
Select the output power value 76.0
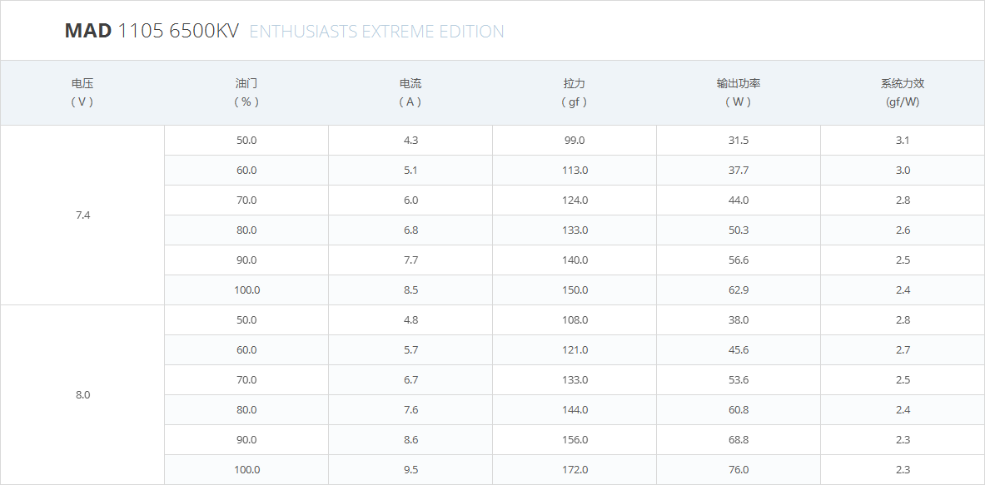tap(739, 469)
